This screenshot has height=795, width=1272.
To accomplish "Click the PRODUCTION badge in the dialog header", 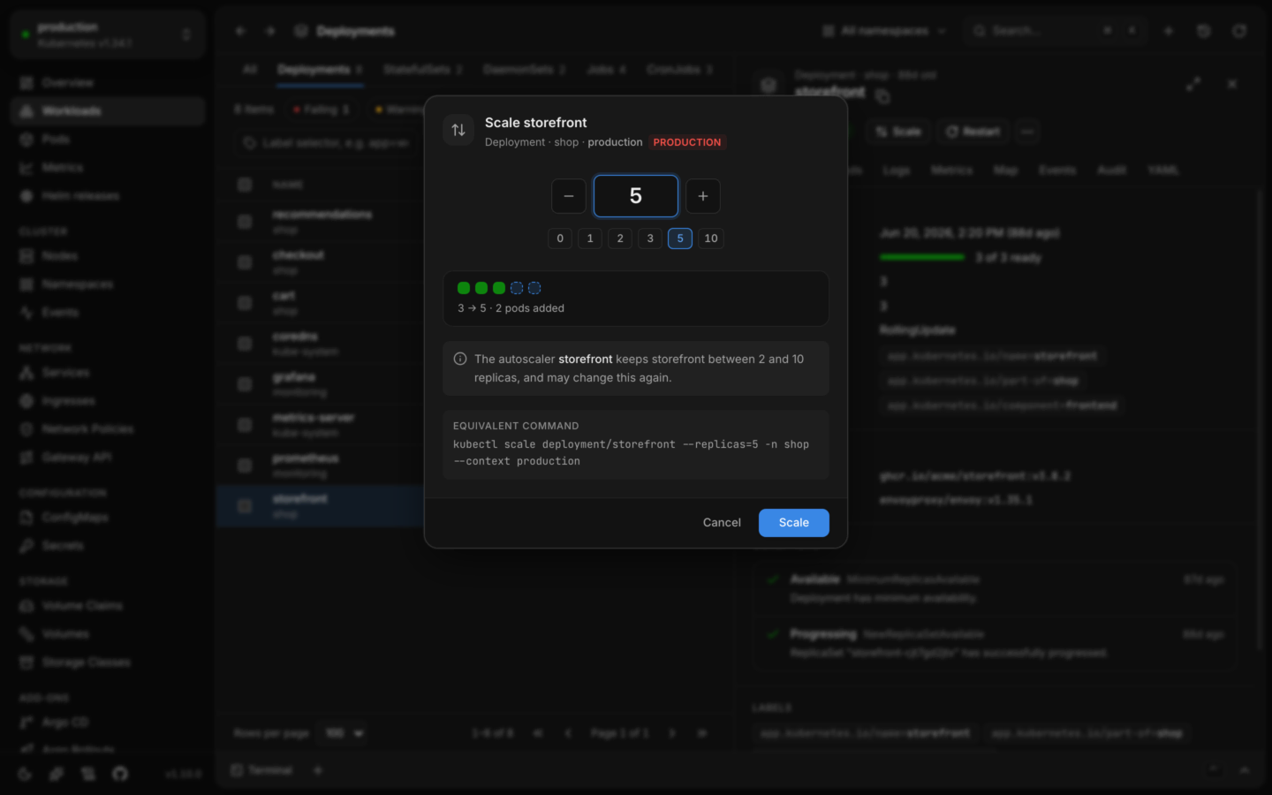I will tap(687, 142).
